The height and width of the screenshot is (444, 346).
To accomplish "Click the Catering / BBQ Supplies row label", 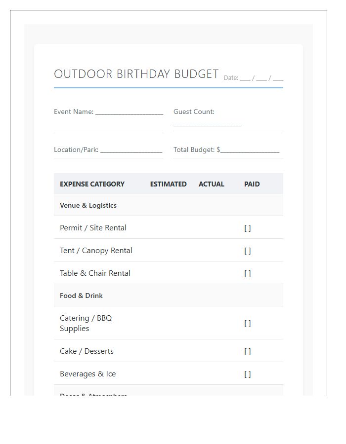I will tap(86, 323).
